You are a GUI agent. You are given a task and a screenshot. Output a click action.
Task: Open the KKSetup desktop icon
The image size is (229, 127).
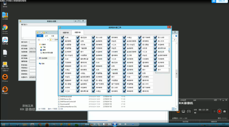tap(5, 78)
